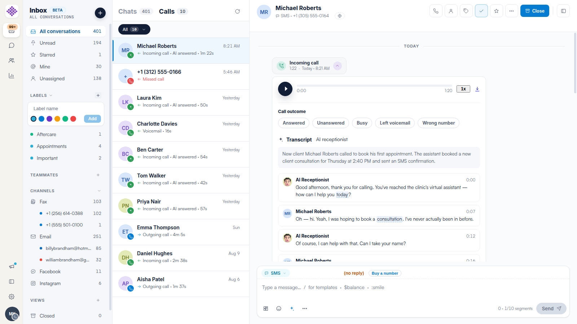Click the globe icon next to phone number
The image size is (577, 324).
pyautogui.click(x=340, y=16)
